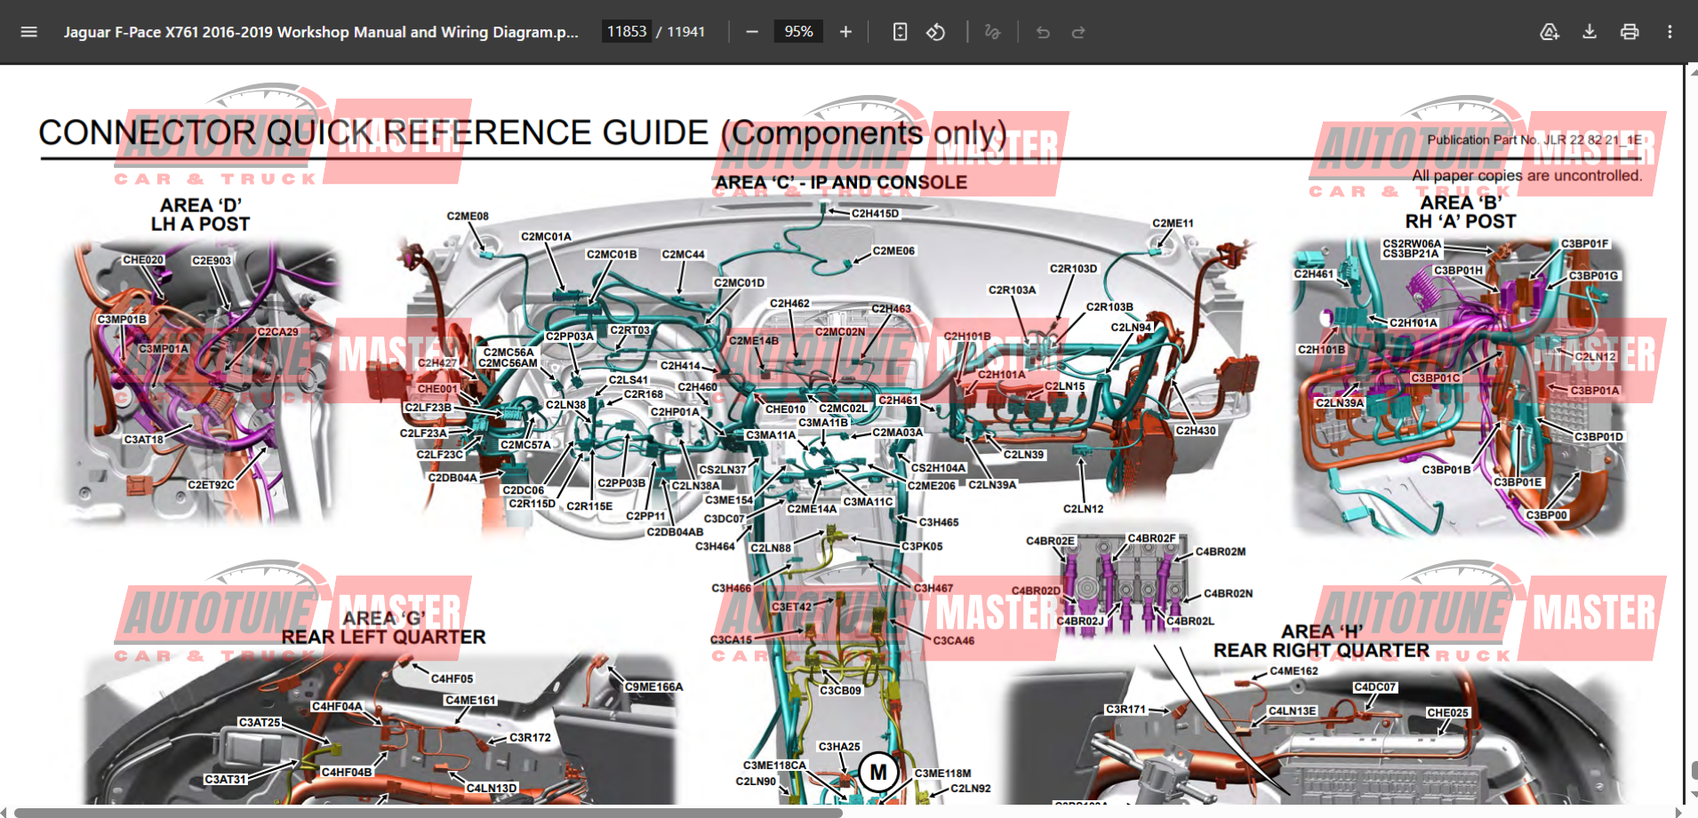Click the 'AREA 'C' - IP AND CONSOLE' heading
Viewport: 1698px width, 818px height.
point(841,182)
